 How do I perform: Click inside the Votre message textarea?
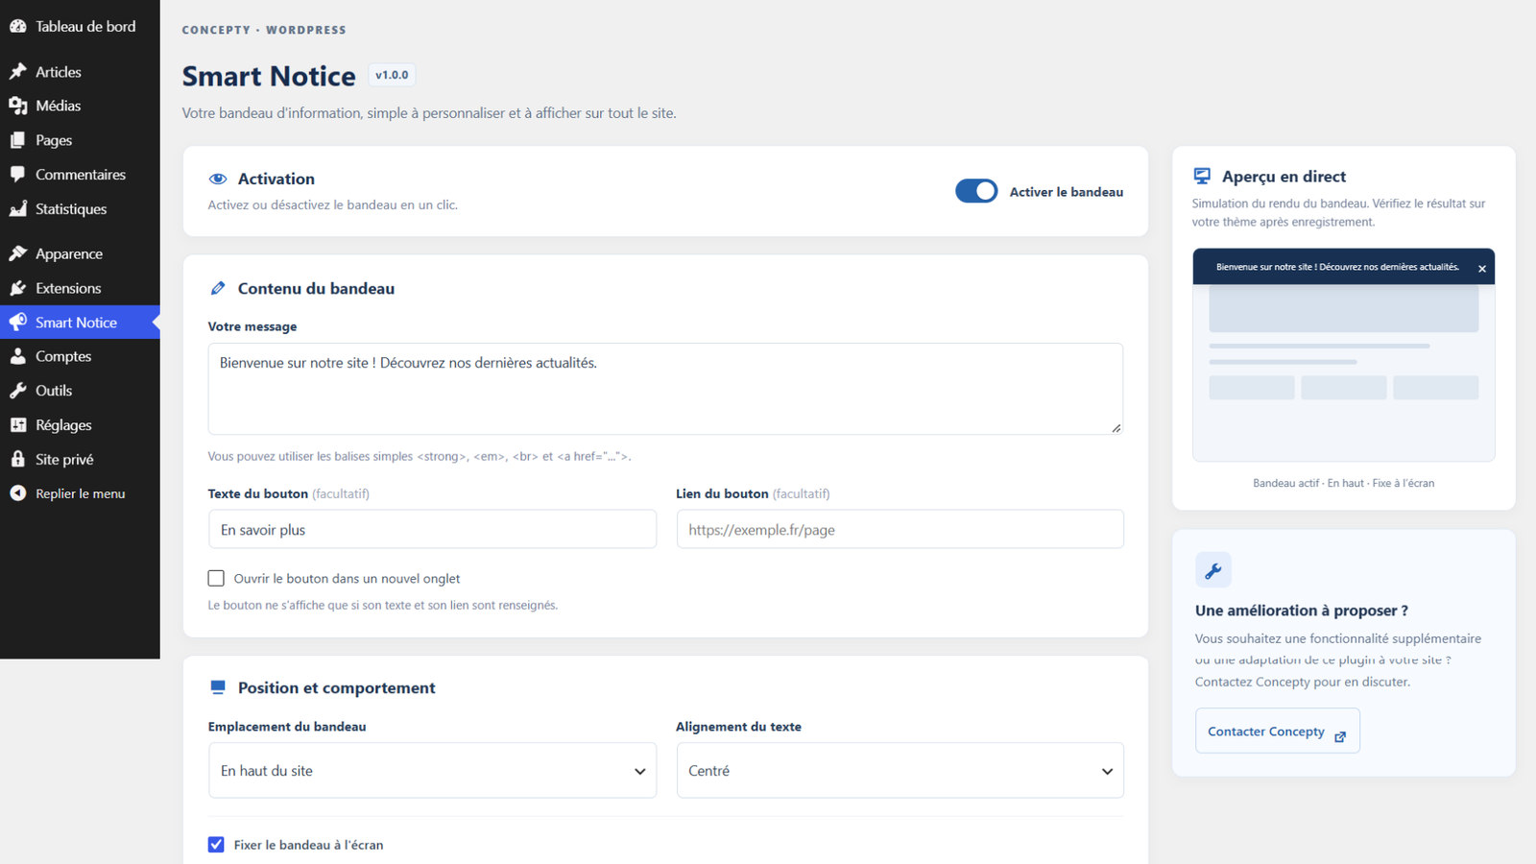[x=665, y=389]
